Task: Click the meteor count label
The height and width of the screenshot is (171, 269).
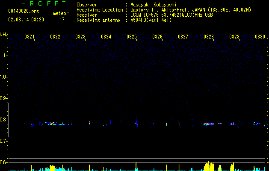Action: click(61, 13)
